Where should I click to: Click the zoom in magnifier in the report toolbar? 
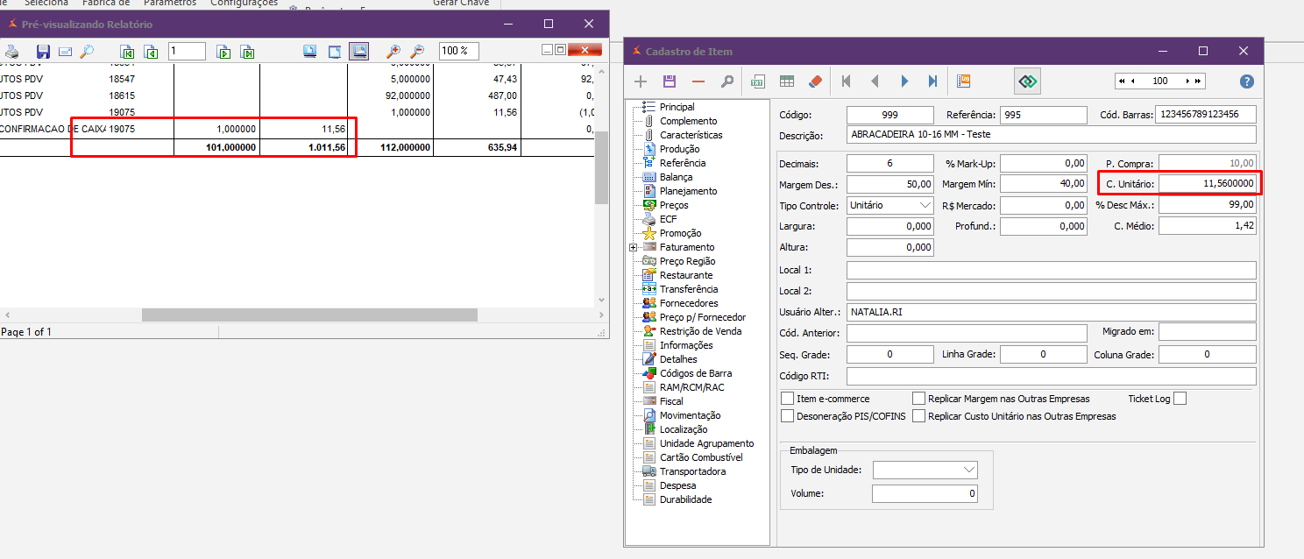[x=393, y=52]
